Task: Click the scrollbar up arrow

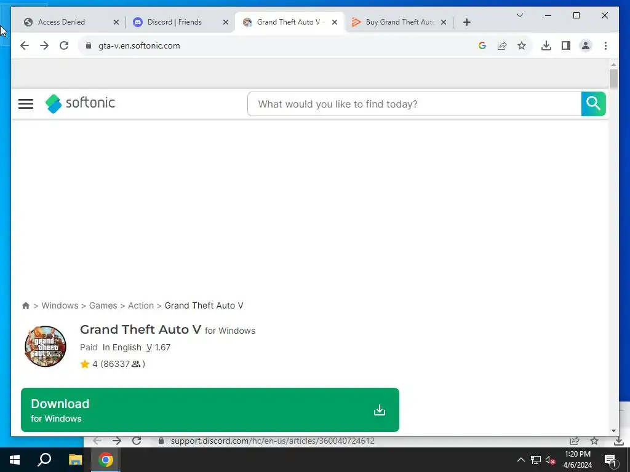Action: click(613, 64)
